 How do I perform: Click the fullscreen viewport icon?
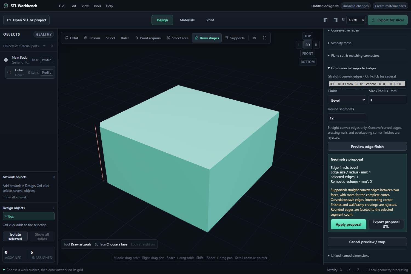coord(265,38)
